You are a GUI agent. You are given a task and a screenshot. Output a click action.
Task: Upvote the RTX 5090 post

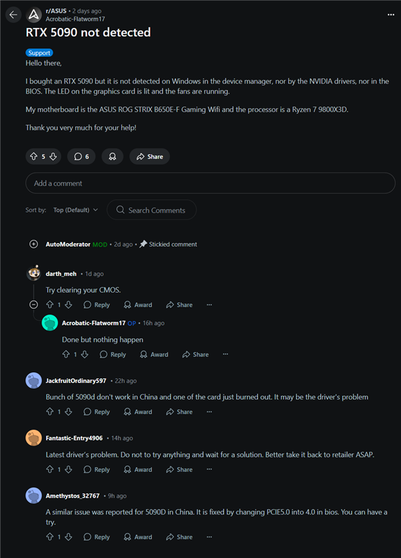33,156
